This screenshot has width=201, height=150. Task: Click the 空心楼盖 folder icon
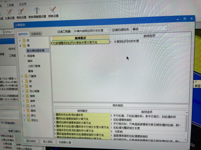27,91
